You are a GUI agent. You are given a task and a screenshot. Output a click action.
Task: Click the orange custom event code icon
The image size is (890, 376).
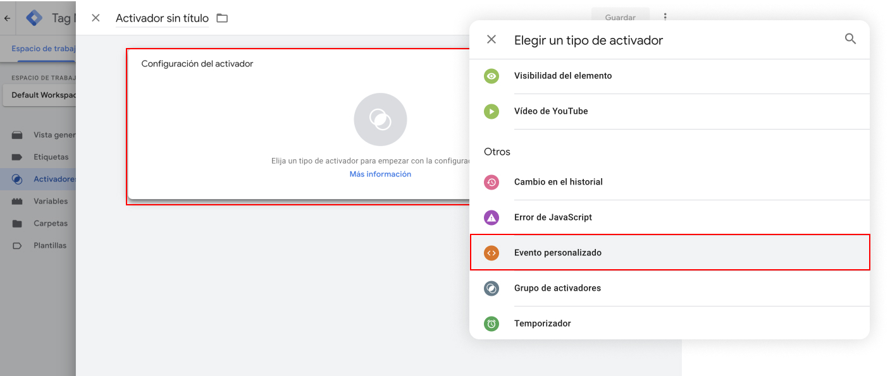(x=491, y=253)
